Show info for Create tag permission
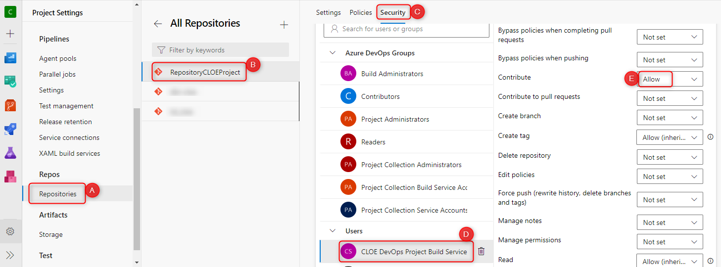This screenshot has height=267, width=721. [x=711, y=137]
